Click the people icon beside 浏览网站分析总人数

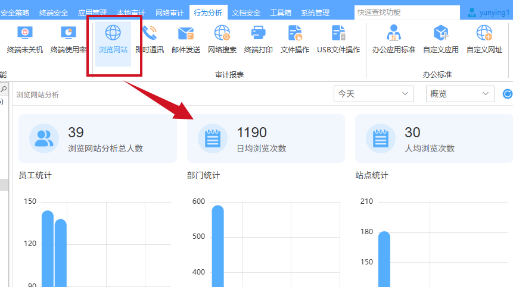(x=44, y=138)
